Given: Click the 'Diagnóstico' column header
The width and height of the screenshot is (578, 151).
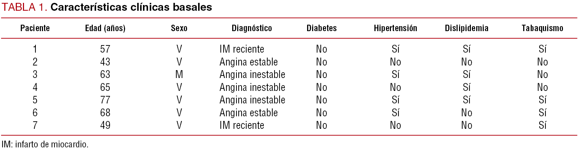Looking at the screenshot, I should 252,28.
